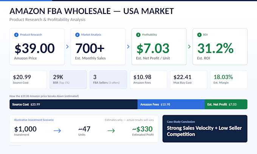
Task: Select the 31.2% Est. ROI card
Action: coord(220,47)
